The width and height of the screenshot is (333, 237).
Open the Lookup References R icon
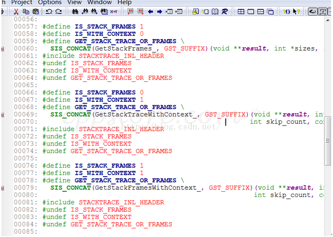224,11
